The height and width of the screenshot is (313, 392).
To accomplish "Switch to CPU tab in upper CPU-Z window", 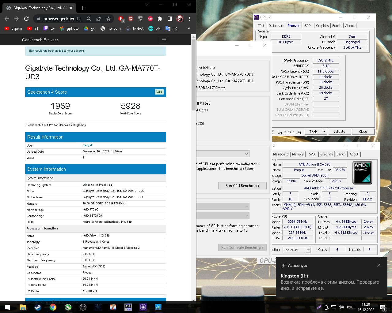I will [x=261, y=26].
